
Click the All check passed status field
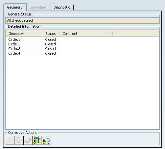pyautogui.click(x=82, y=20)
